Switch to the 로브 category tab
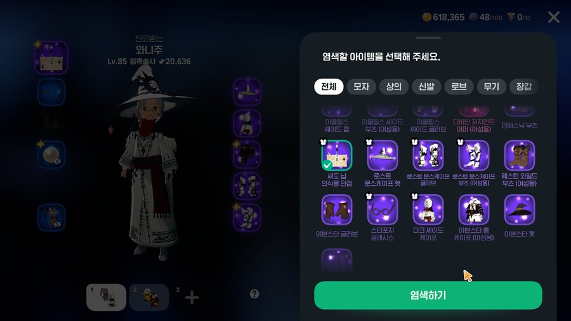The width and height of the screenshot is (571, 321). (x=459, y=87)
